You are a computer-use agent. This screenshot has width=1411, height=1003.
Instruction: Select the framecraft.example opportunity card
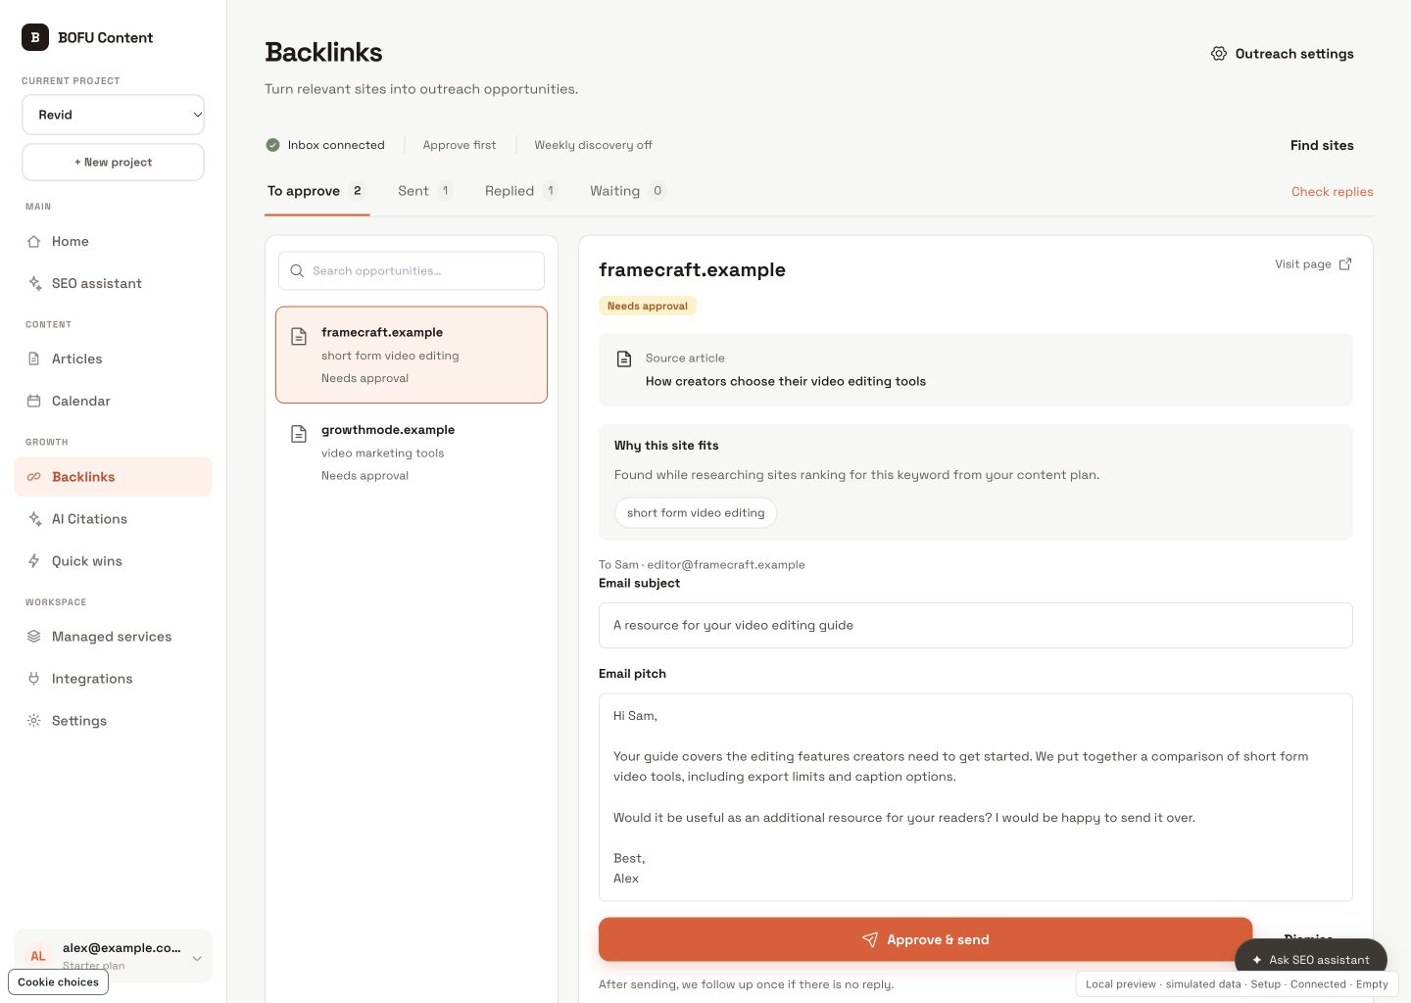click(x=412, y=355)
